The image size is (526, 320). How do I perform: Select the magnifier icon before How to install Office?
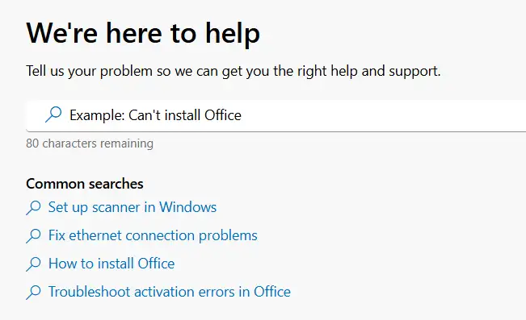pyautogui.click(x=34, y=264)
